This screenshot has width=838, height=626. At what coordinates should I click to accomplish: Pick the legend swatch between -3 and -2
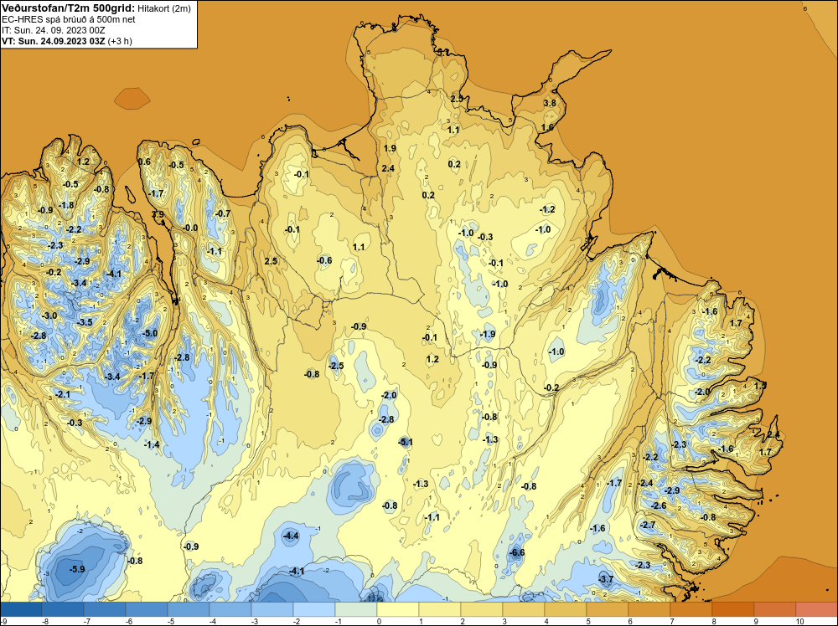click(272, 609)
